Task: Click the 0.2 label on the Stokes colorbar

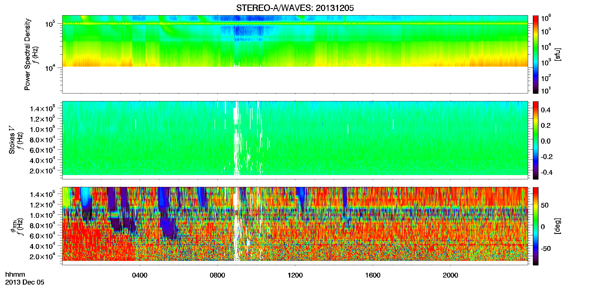Action: (x=546, y=126)
